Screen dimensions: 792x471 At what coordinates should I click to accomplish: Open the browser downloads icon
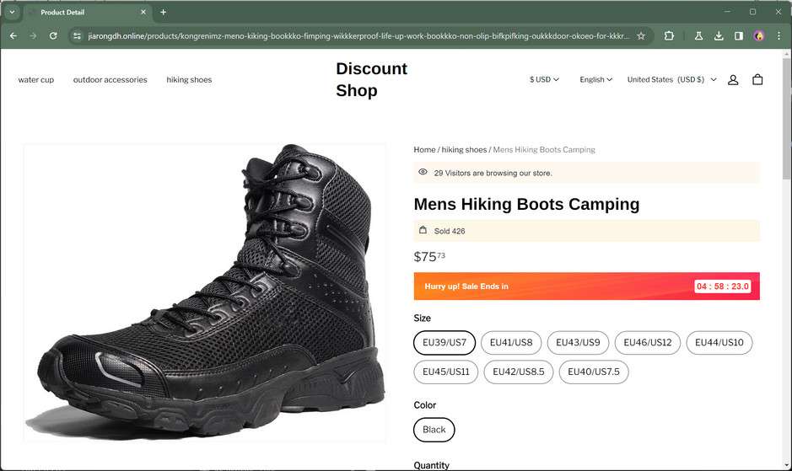coord(719,36)
